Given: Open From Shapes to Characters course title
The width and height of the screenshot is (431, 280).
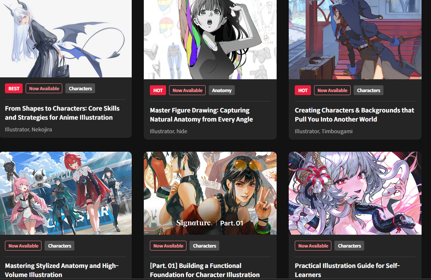Looking at the screenshot, I should pos(62,113).
